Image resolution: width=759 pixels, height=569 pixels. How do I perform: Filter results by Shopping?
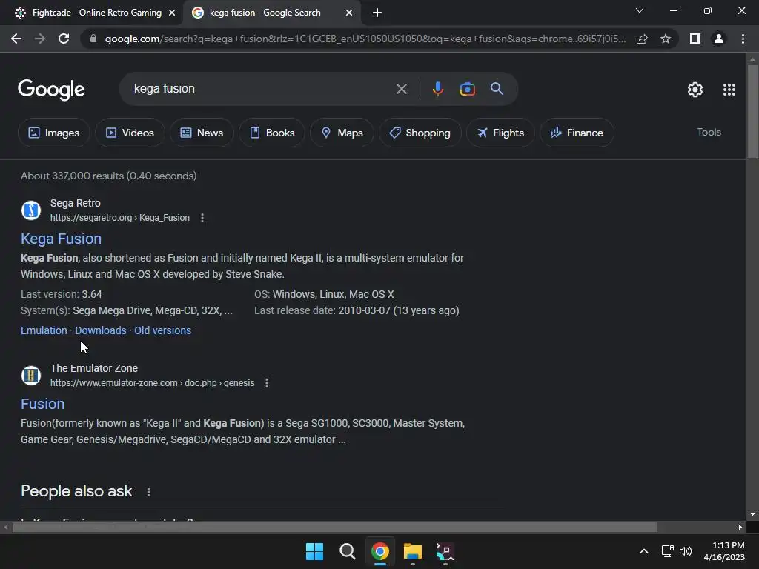(420, 133)
